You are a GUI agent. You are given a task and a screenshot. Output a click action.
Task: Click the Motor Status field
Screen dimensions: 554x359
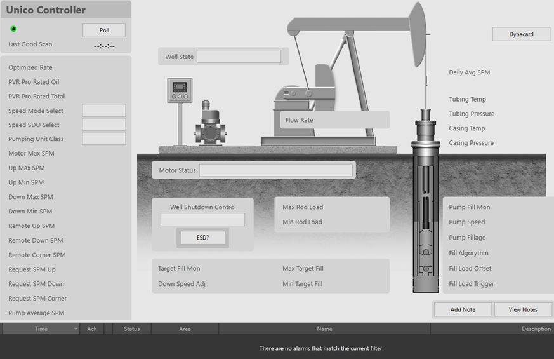tap(275, 170)
